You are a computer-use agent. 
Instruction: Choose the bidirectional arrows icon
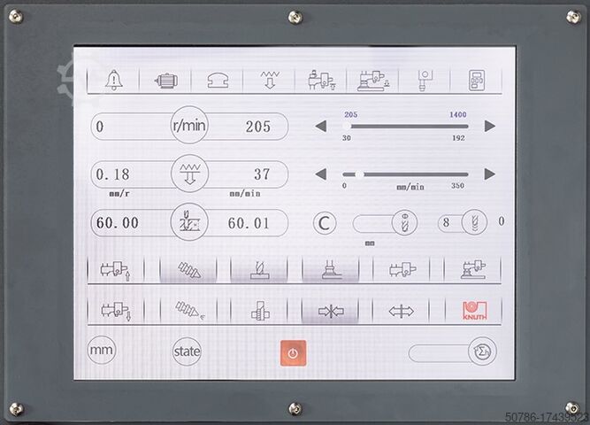coord(401,311)
